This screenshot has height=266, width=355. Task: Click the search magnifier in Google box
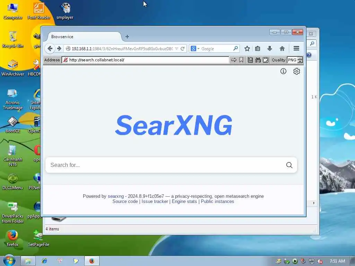tap(235, 48)
